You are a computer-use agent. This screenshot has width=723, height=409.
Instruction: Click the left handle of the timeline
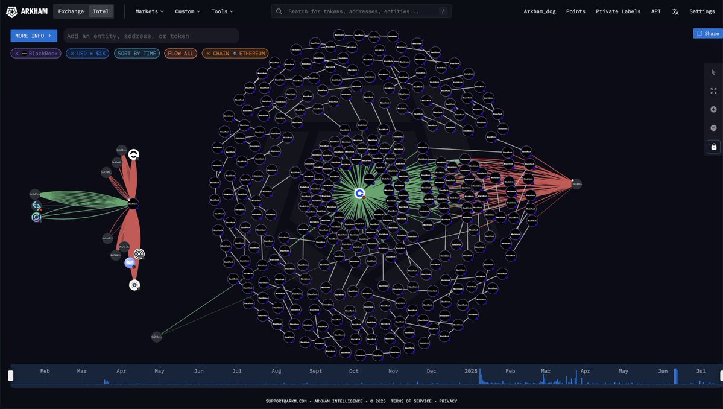tap(11, 376)
